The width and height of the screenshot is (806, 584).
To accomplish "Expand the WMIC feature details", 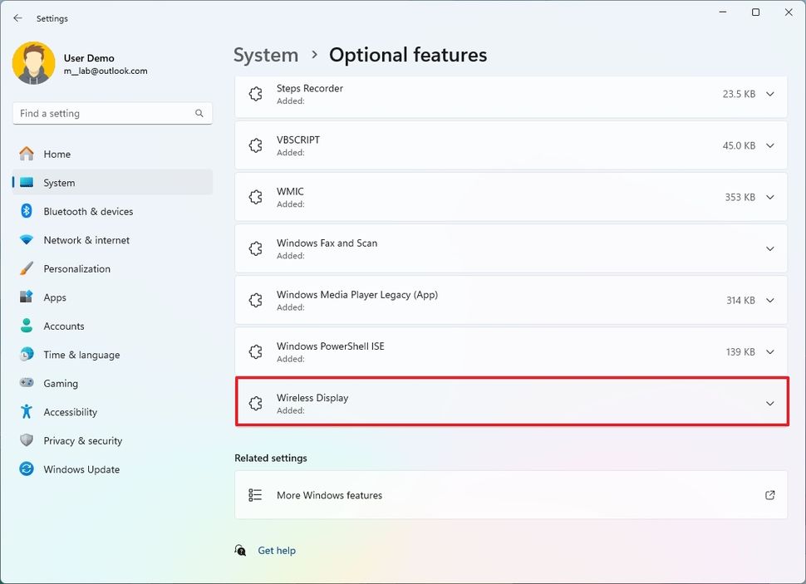I will tap(769, 197).
